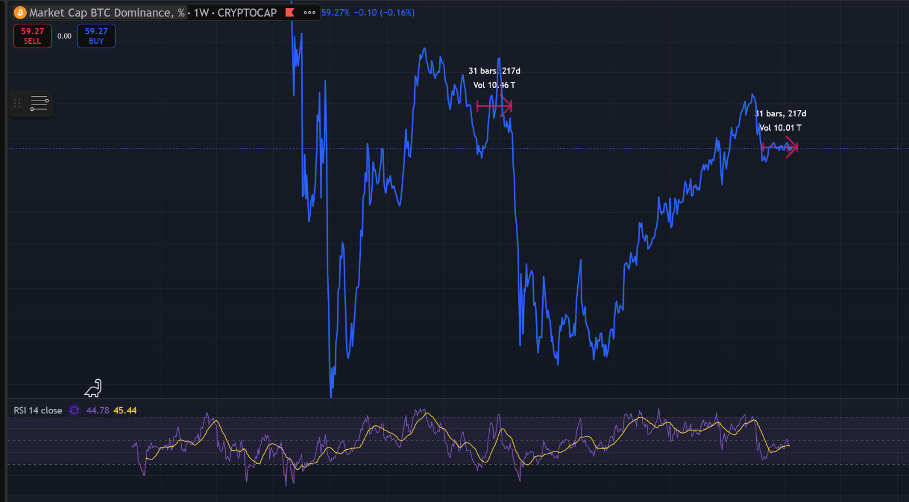The image size is (909, 502).
Task: Click the Vol 10.01 T measurement label
Action: [x=781, y=128]
